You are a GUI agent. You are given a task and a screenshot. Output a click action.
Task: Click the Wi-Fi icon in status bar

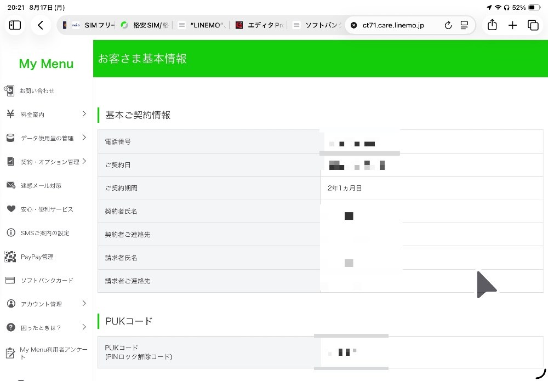(498, 7)
